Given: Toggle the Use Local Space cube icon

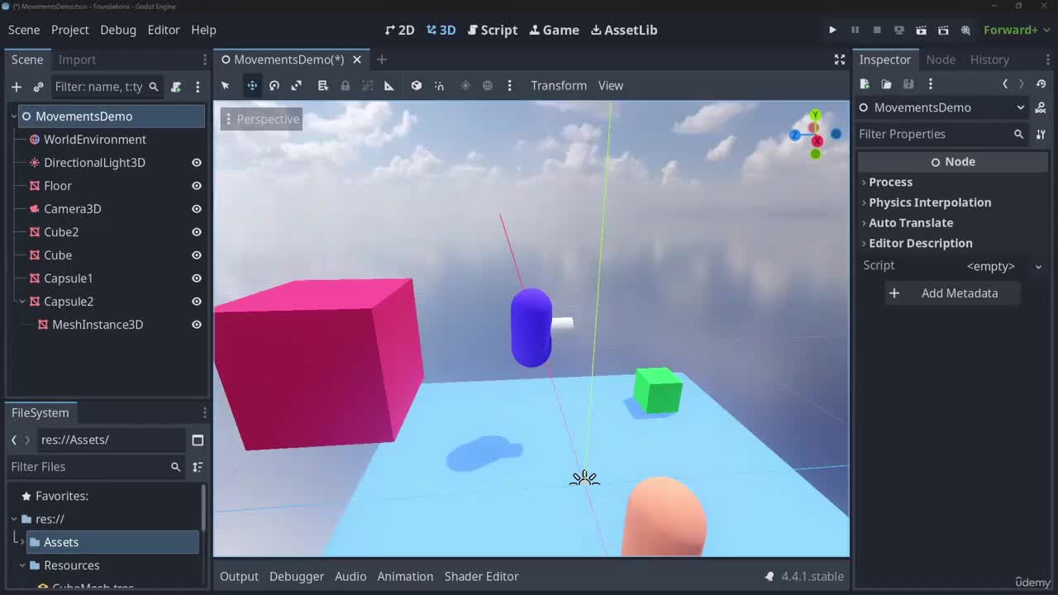Looking at the screenshot, I should [x=417, y=86].
